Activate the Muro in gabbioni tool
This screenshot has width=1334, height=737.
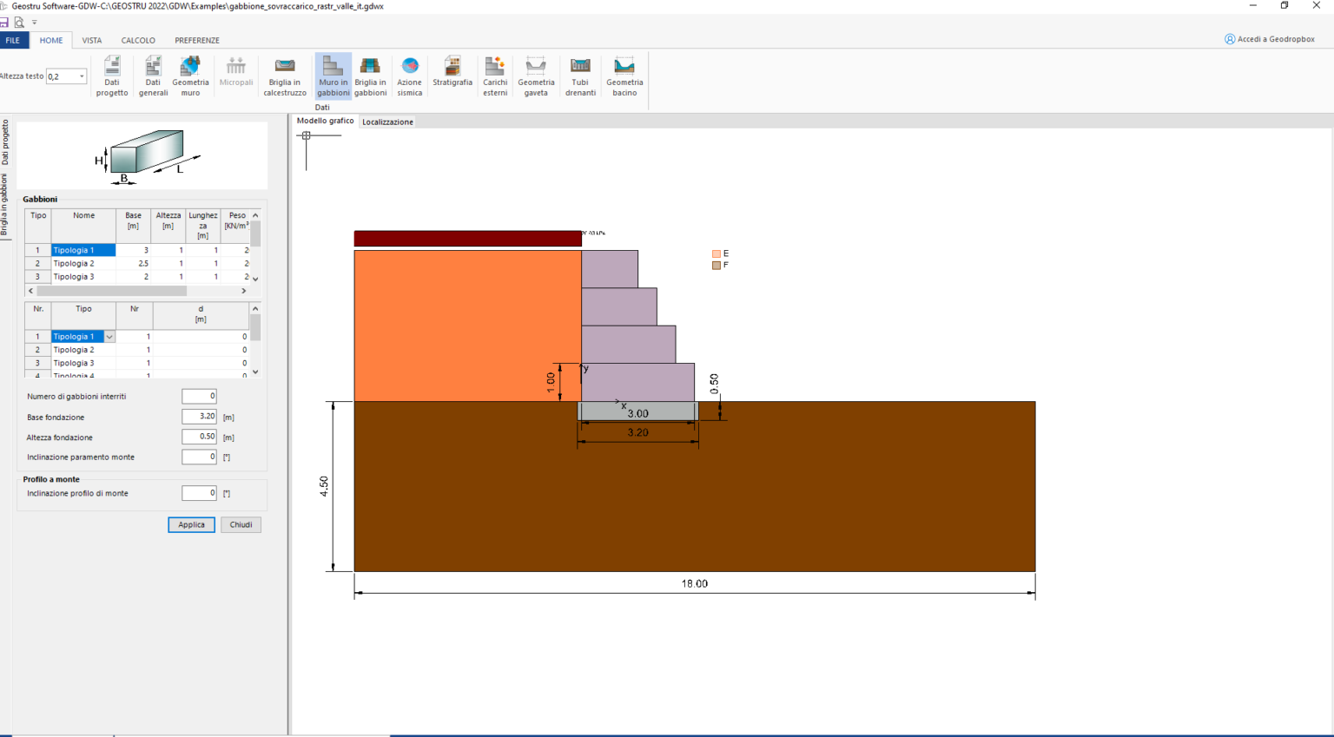coord(332,76)
